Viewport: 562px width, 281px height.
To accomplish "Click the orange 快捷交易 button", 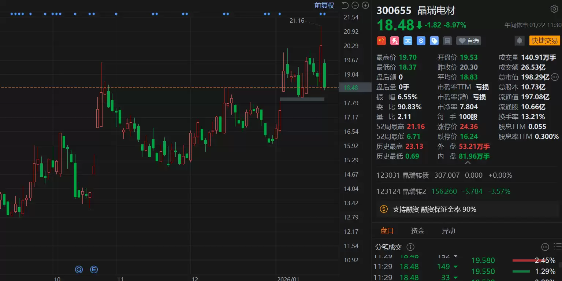I will (544, 41).
